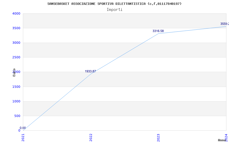229x143 pixels.
Task: Select the 1933.87 data label
Action: pyautogui.click(x=90, y=71)
